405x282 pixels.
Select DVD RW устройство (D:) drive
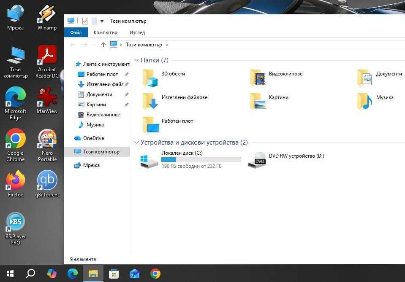tap(285, 160)
